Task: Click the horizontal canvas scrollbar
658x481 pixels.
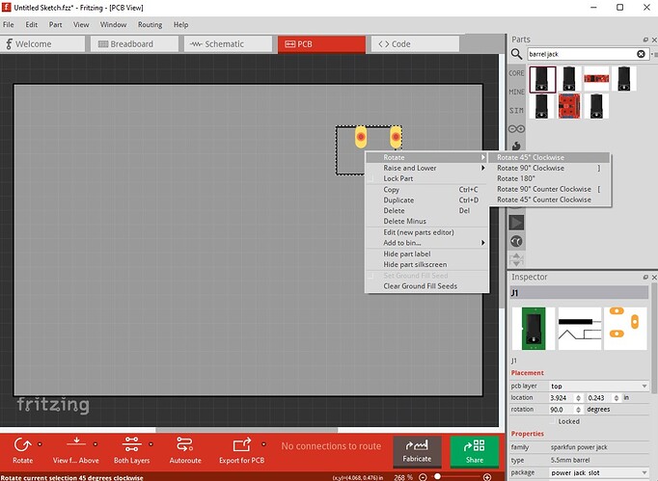Action: coord(247,429)
